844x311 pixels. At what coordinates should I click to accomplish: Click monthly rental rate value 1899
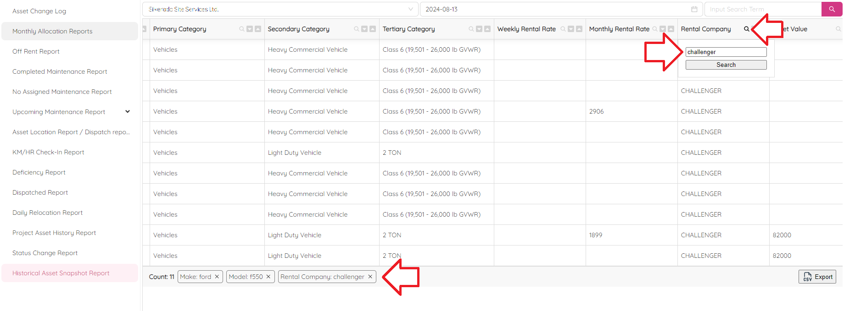[x=596, y=235]
